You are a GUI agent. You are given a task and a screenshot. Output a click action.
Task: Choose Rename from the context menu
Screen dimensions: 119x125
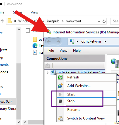click(86, 110)
